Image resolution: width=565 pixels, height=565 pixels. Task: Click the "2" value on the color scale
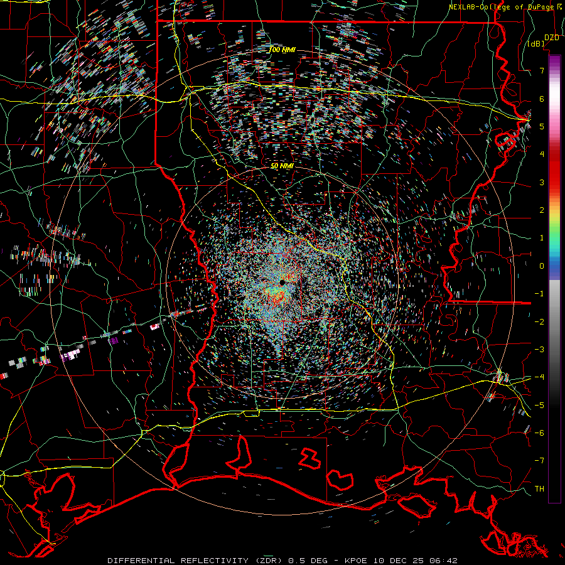[x=542, y=210]
